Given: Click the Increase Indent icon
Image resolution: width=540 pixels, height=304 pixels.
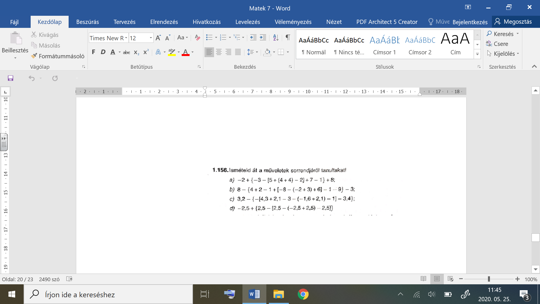Looking at the screenshot, I should pyautogui.click(x=263, y=37).
